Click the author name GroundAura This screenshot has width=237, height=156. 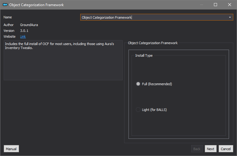tap(29, 25)
